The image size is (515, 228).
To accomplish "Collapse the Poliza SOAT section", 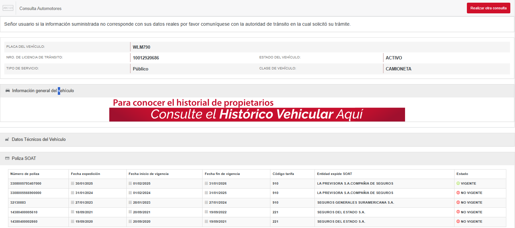I will (24, 158).
